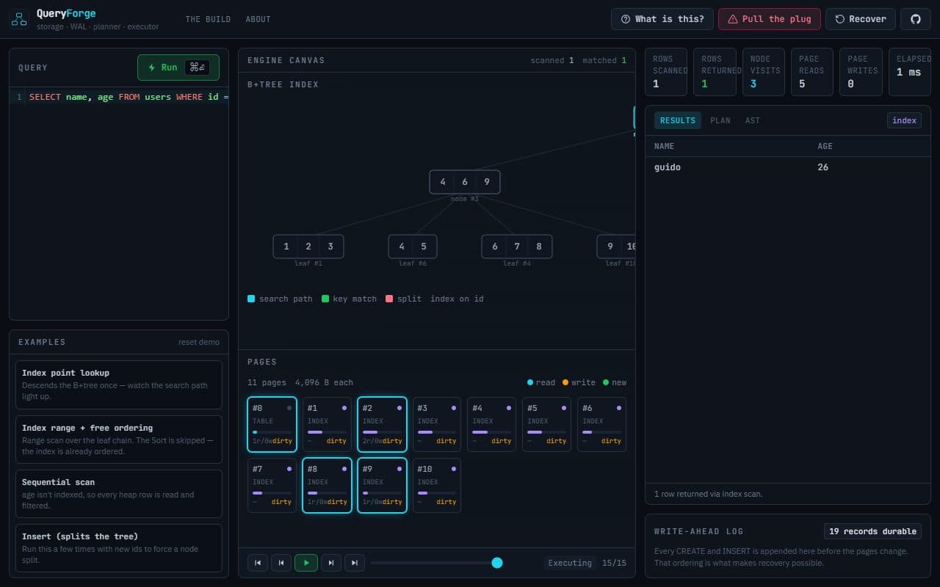
Task: Select page #4 INDEX card
Action: click(491, 424)
